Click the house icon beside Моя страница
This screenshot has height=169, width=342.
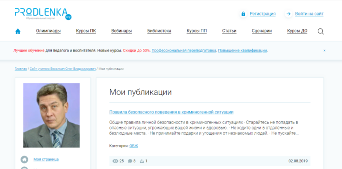24,160
